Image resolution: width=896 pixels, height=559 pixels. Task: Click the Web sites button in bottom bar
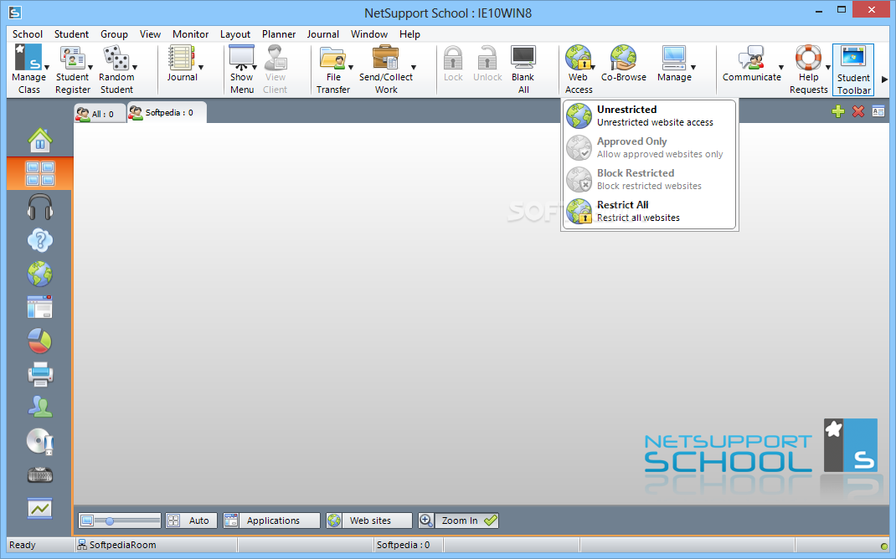click(x=368, y=521)
